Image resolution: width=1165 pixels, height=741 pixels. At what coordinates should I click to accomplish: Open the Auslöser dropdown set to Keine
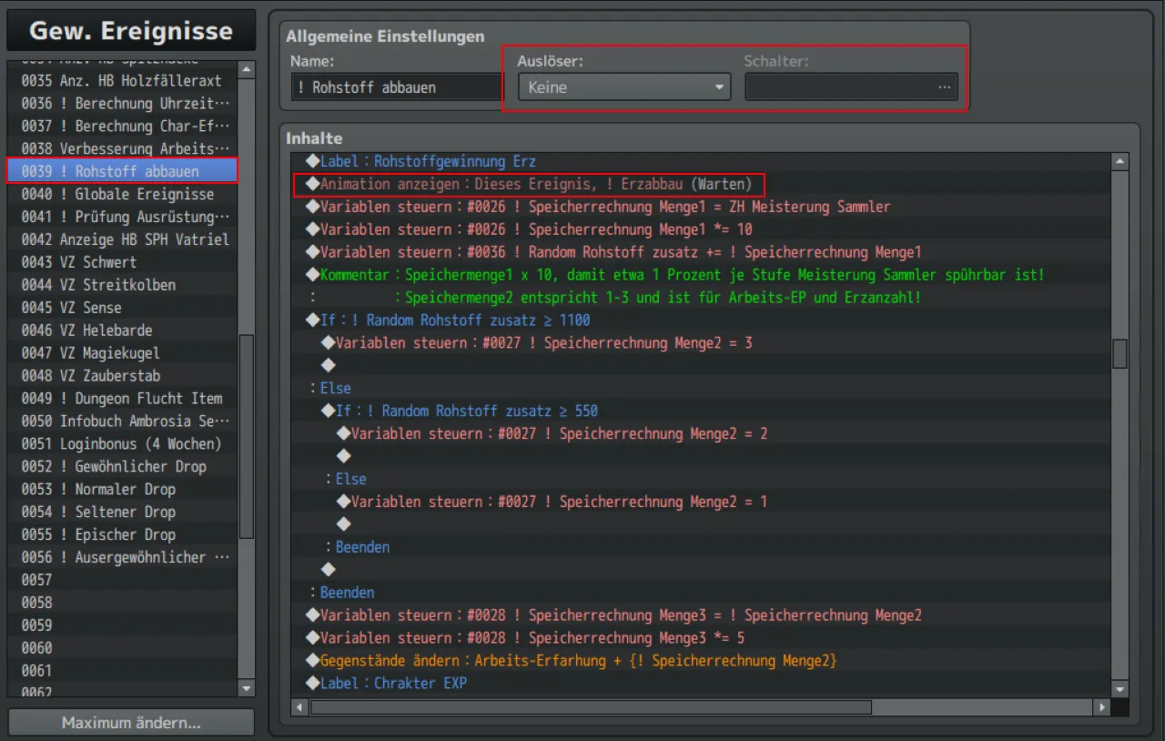pos(624,87)
